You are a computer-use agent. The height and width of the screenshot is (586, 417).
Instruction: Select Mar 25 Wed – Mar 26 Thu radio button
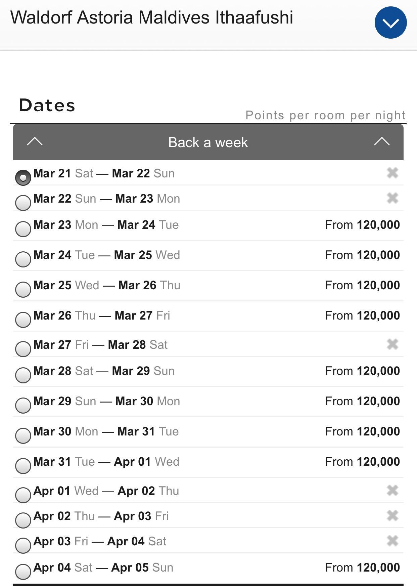[x=23, y=290]
